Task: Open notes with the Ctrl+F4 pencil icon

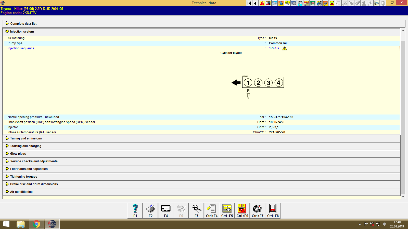Action: point(212,210)
